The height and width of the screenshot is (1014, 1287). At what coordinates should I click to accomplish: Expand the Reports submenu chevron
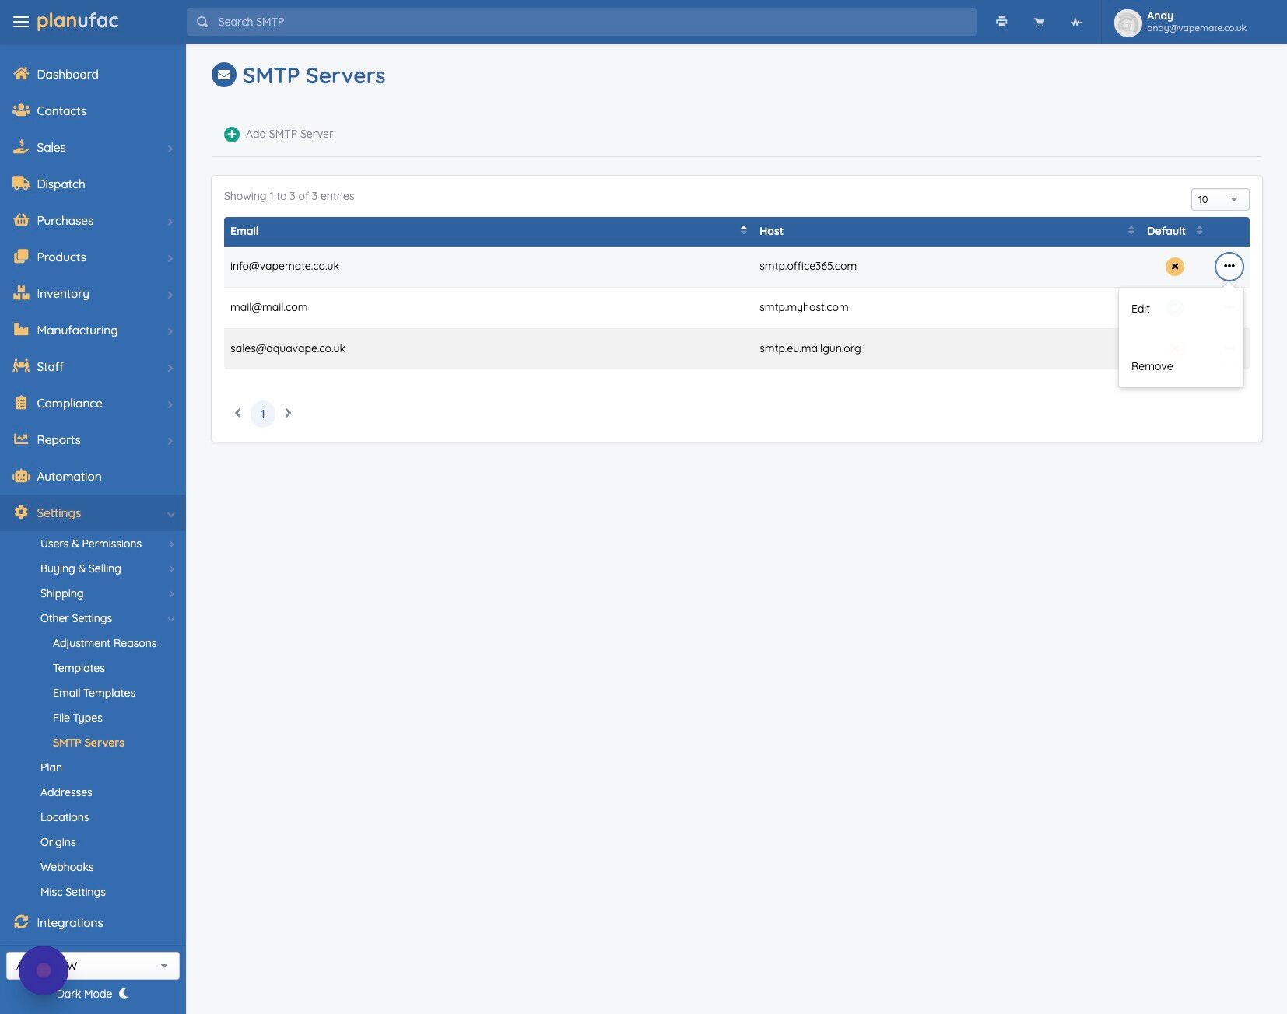click(x=170, y=440)
